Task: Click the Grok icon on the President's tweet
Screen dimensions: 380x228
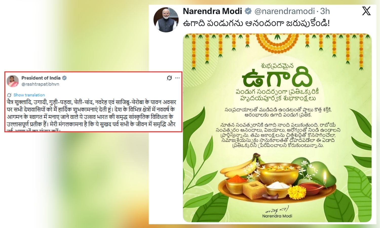Action: tap(169, 78)
